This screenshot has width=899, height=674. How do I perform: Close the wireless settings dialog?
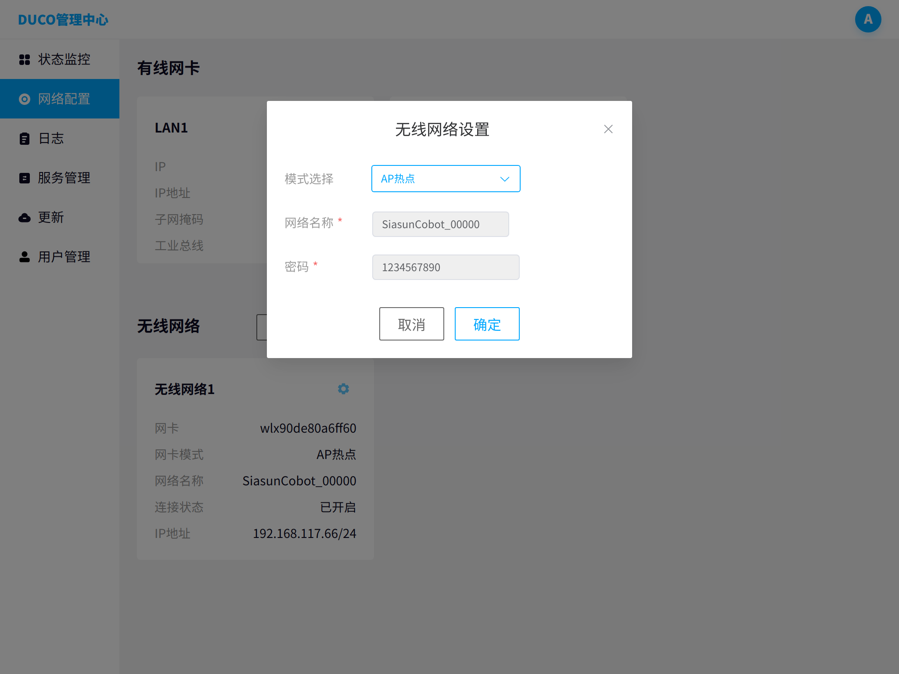coord(608,129)
